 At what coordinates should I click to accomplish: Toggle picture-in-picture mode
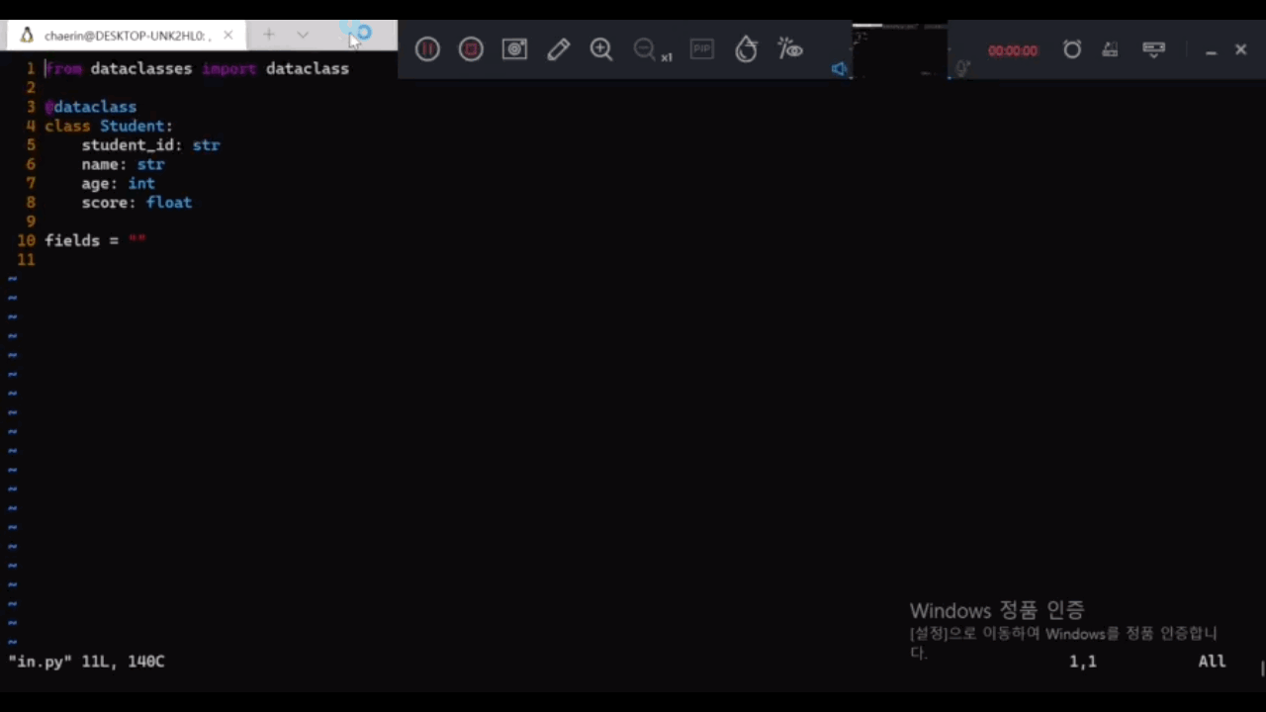(701, 49)
